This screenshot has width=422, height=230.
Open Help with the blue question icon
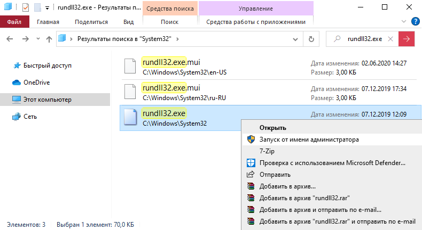point(416,21)
